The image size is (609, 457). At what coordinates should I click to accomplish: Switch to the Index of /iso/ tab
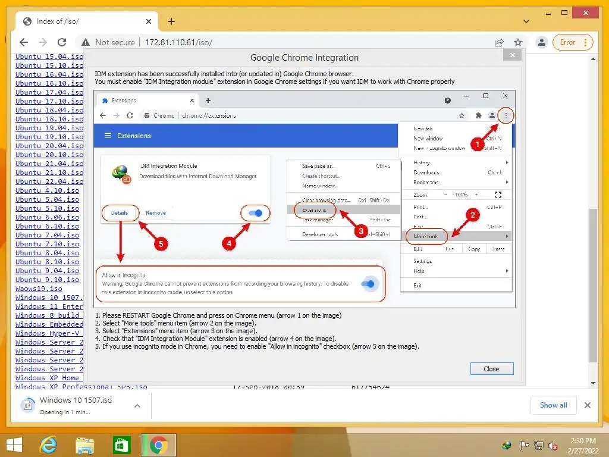(x=87, y=21)
